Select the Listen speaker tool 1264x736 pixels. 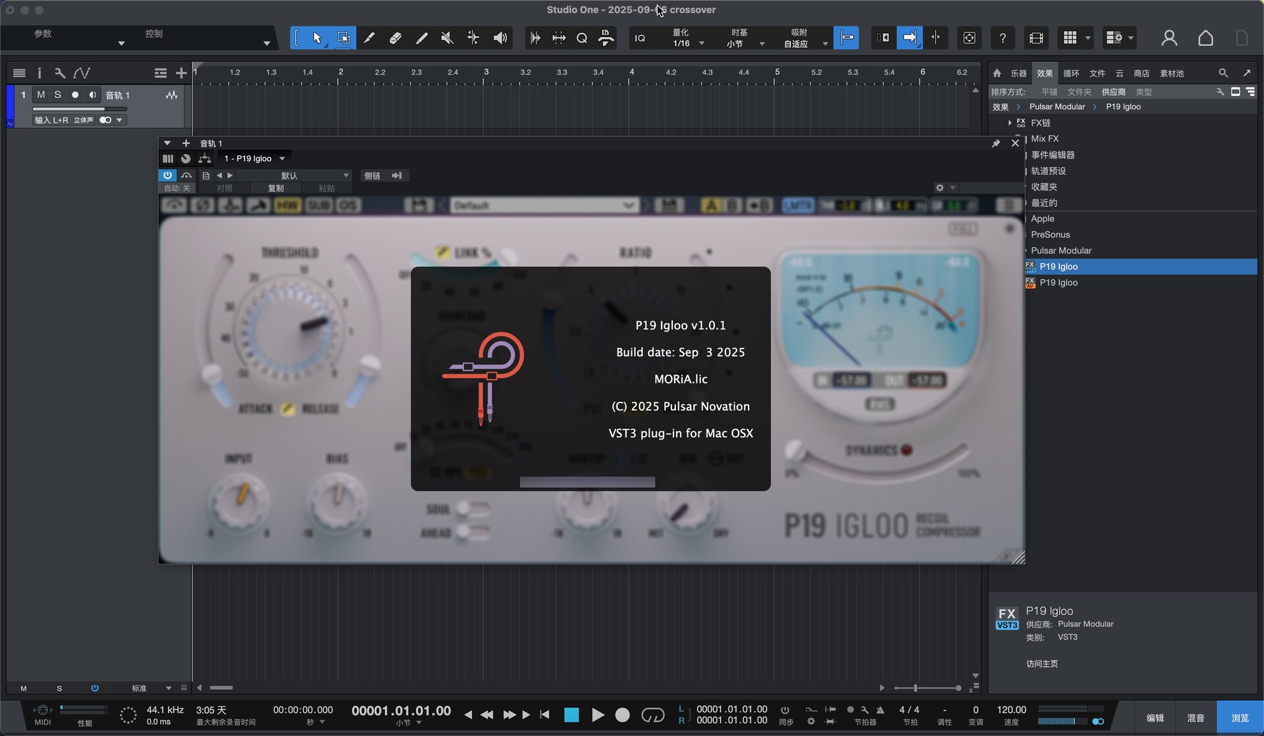500,37
